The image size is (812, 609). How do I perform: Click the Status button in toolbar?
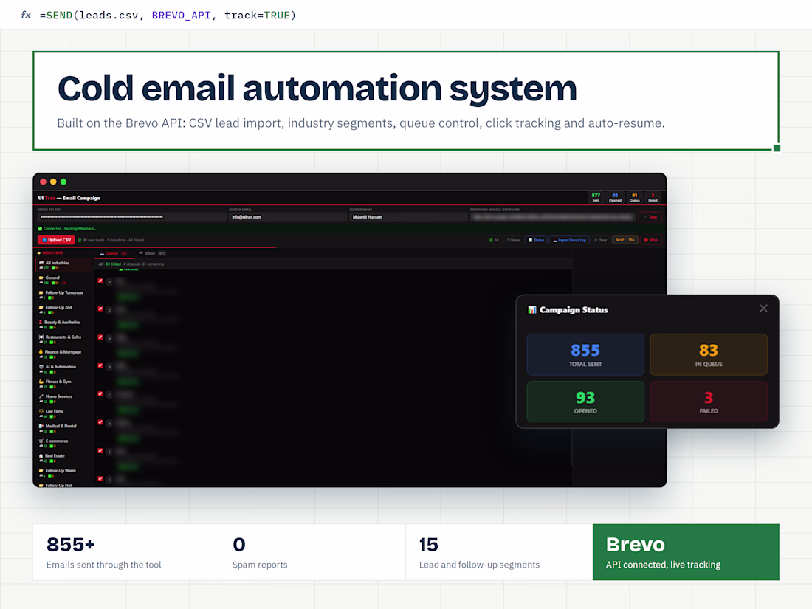click(536, 241)
